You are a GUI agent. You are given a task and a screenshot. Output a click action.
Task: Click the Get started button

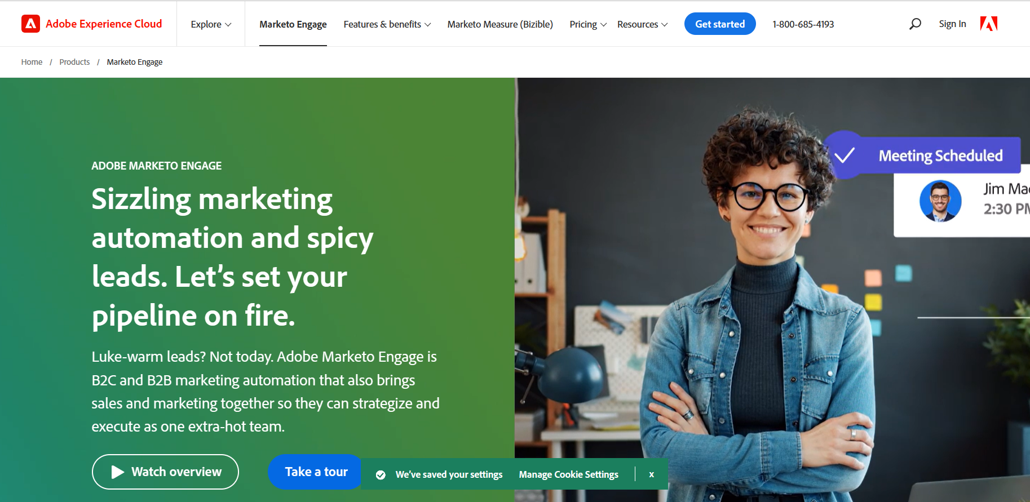pos(719,24)
